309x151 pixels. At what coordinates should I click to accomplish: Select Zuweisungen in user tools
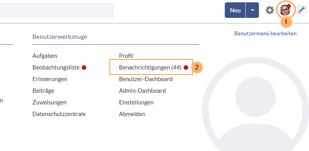[49, 102]
